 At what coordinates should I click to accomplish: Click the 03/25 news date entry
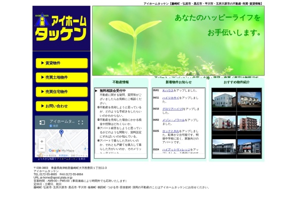156,131
